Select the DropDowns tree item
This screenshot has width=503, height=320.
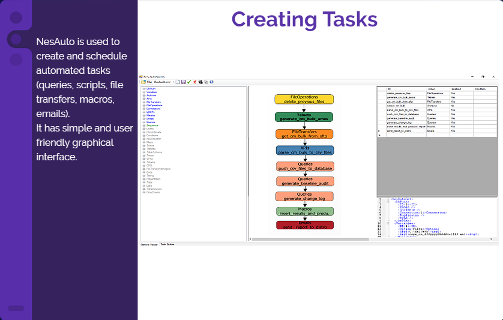pos(153,192)
